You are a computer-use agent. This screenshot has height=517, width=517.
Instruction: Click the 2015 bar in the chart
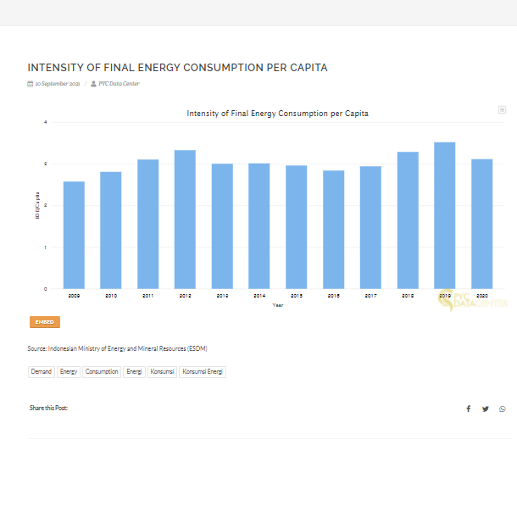297,227
